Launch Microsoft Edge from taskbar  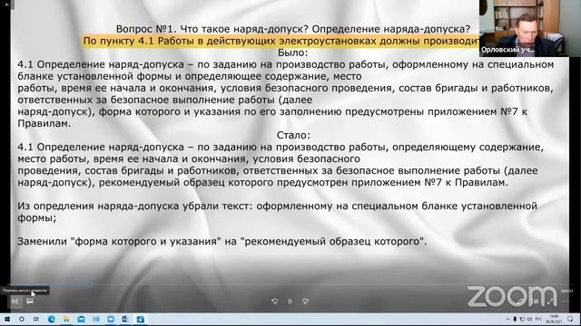pos(52,319)
